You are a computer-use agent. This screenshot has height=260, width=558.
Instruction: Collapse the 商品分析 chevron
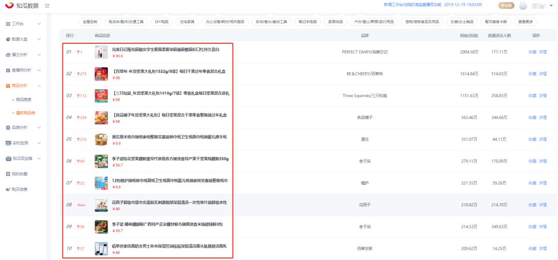[x=39, y=86]
